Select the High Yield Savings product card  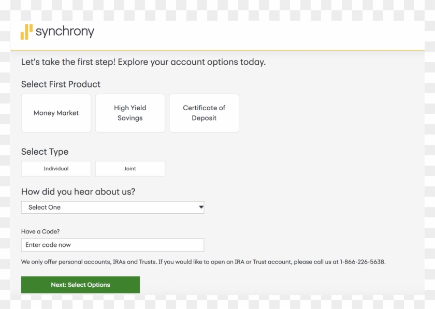click(x=130, y=113)
